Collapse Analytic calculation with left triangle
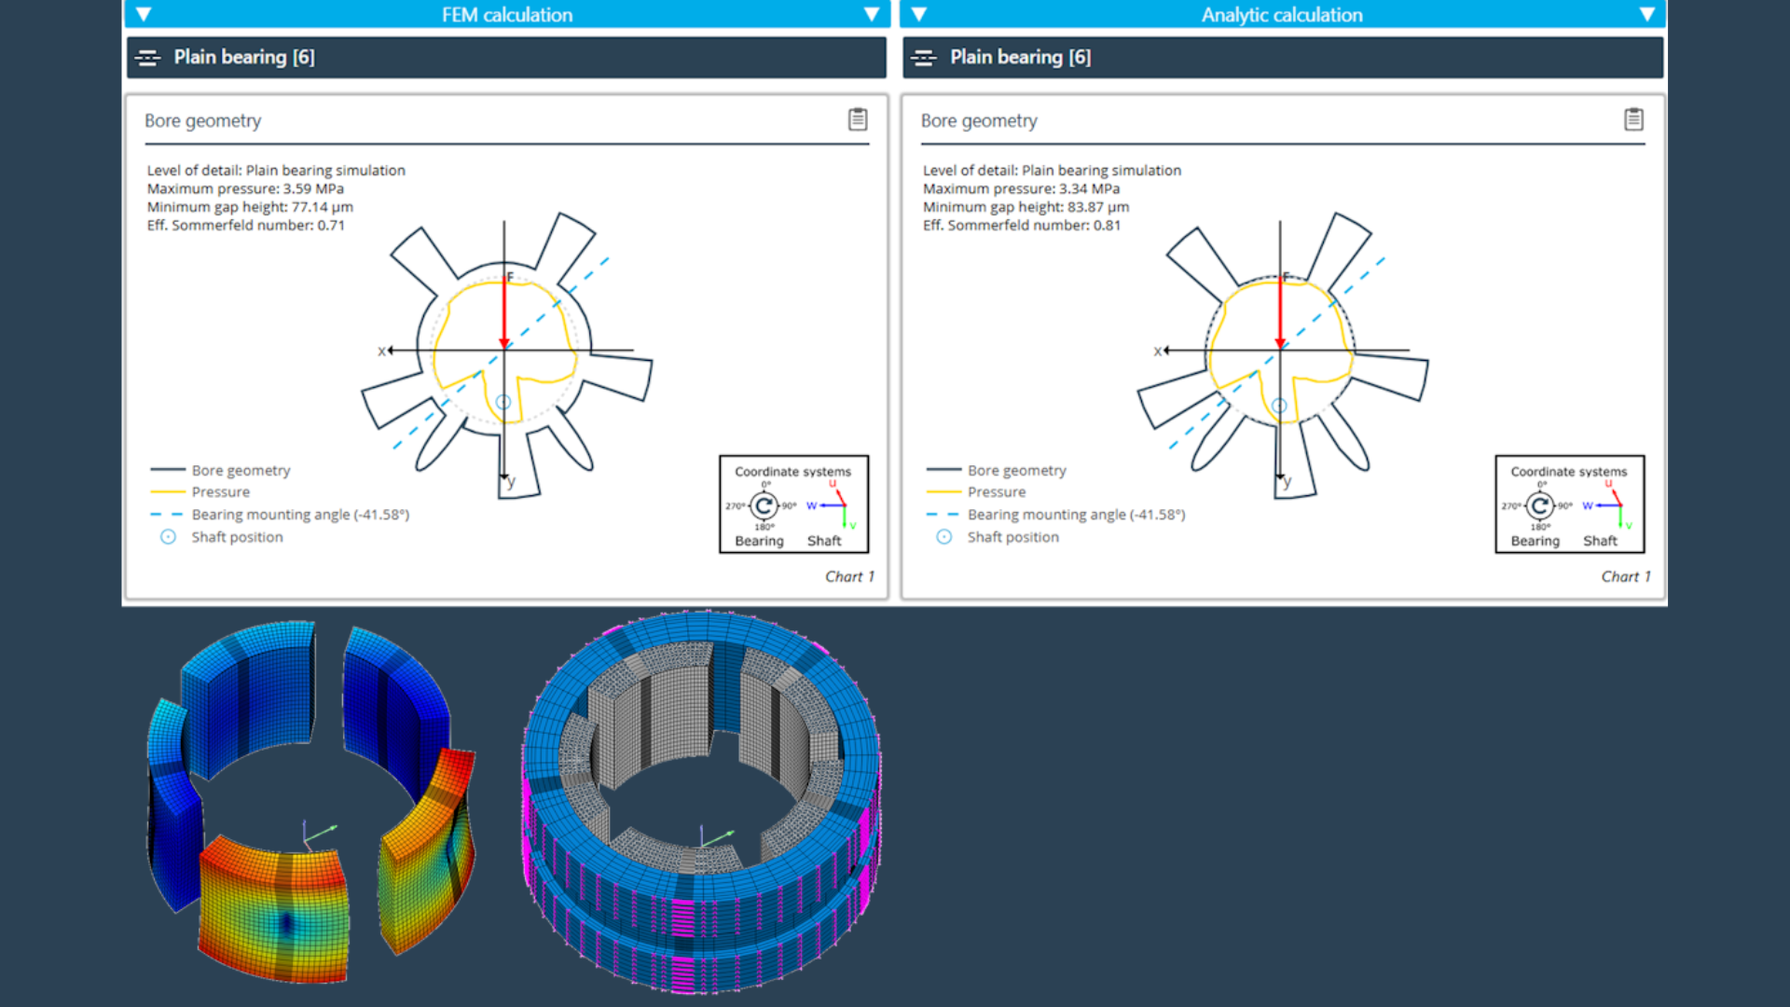The width and height of the screenshot is (1790, 1007). click(x=919, y=14)
